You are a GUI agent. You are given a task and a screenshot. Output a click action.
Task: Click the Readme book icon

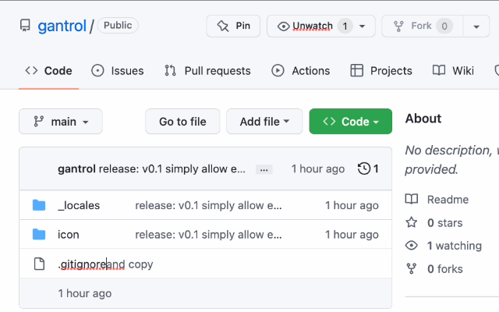click(x=412, y=199)
